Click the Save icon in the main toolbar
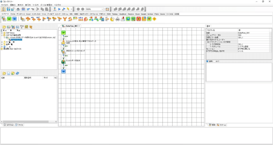This screenshot has height=145, width=273. coord(9,9)
